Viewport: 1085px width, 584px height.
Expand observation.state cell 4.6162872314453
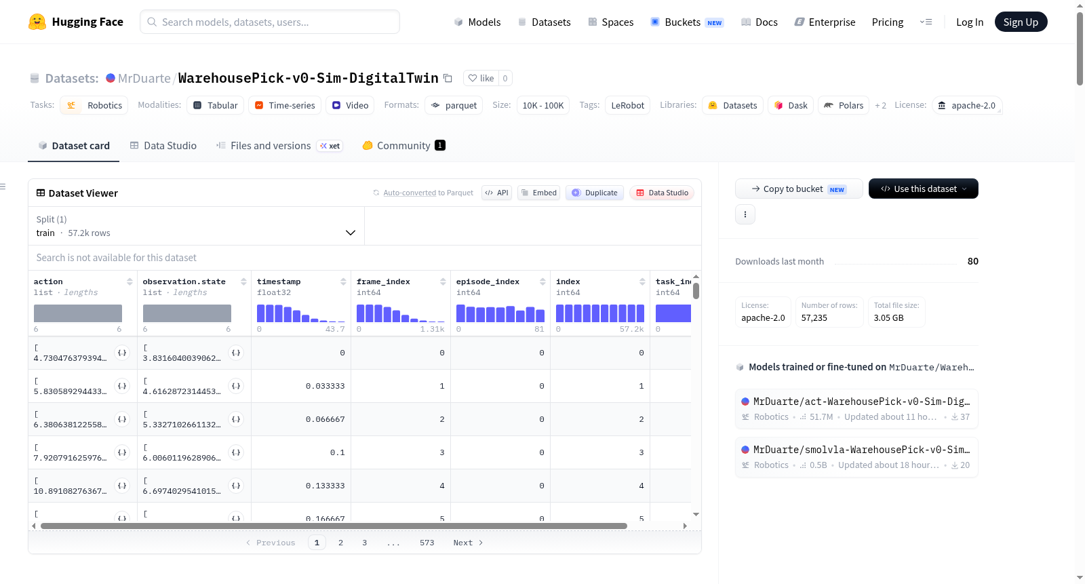[x=236, y=386]
